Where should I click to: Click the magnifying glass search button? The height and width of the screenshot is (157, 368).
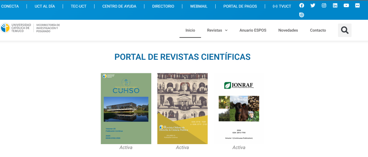click(x=345, y=30)
